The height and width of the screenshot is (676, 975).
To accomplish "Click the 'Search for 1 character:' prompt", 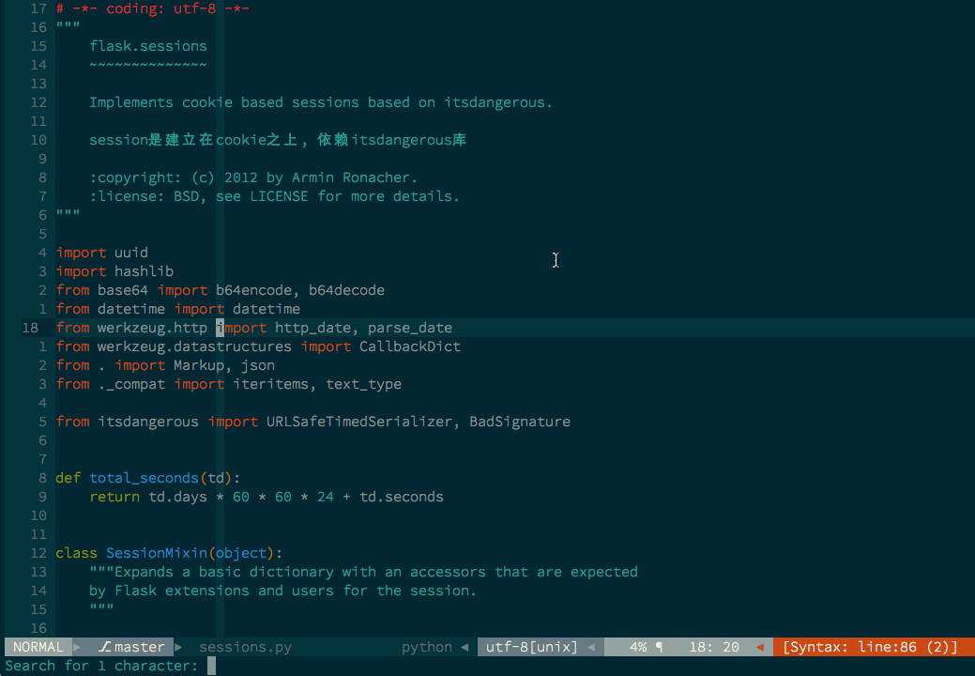I will [x=101, y=666].
